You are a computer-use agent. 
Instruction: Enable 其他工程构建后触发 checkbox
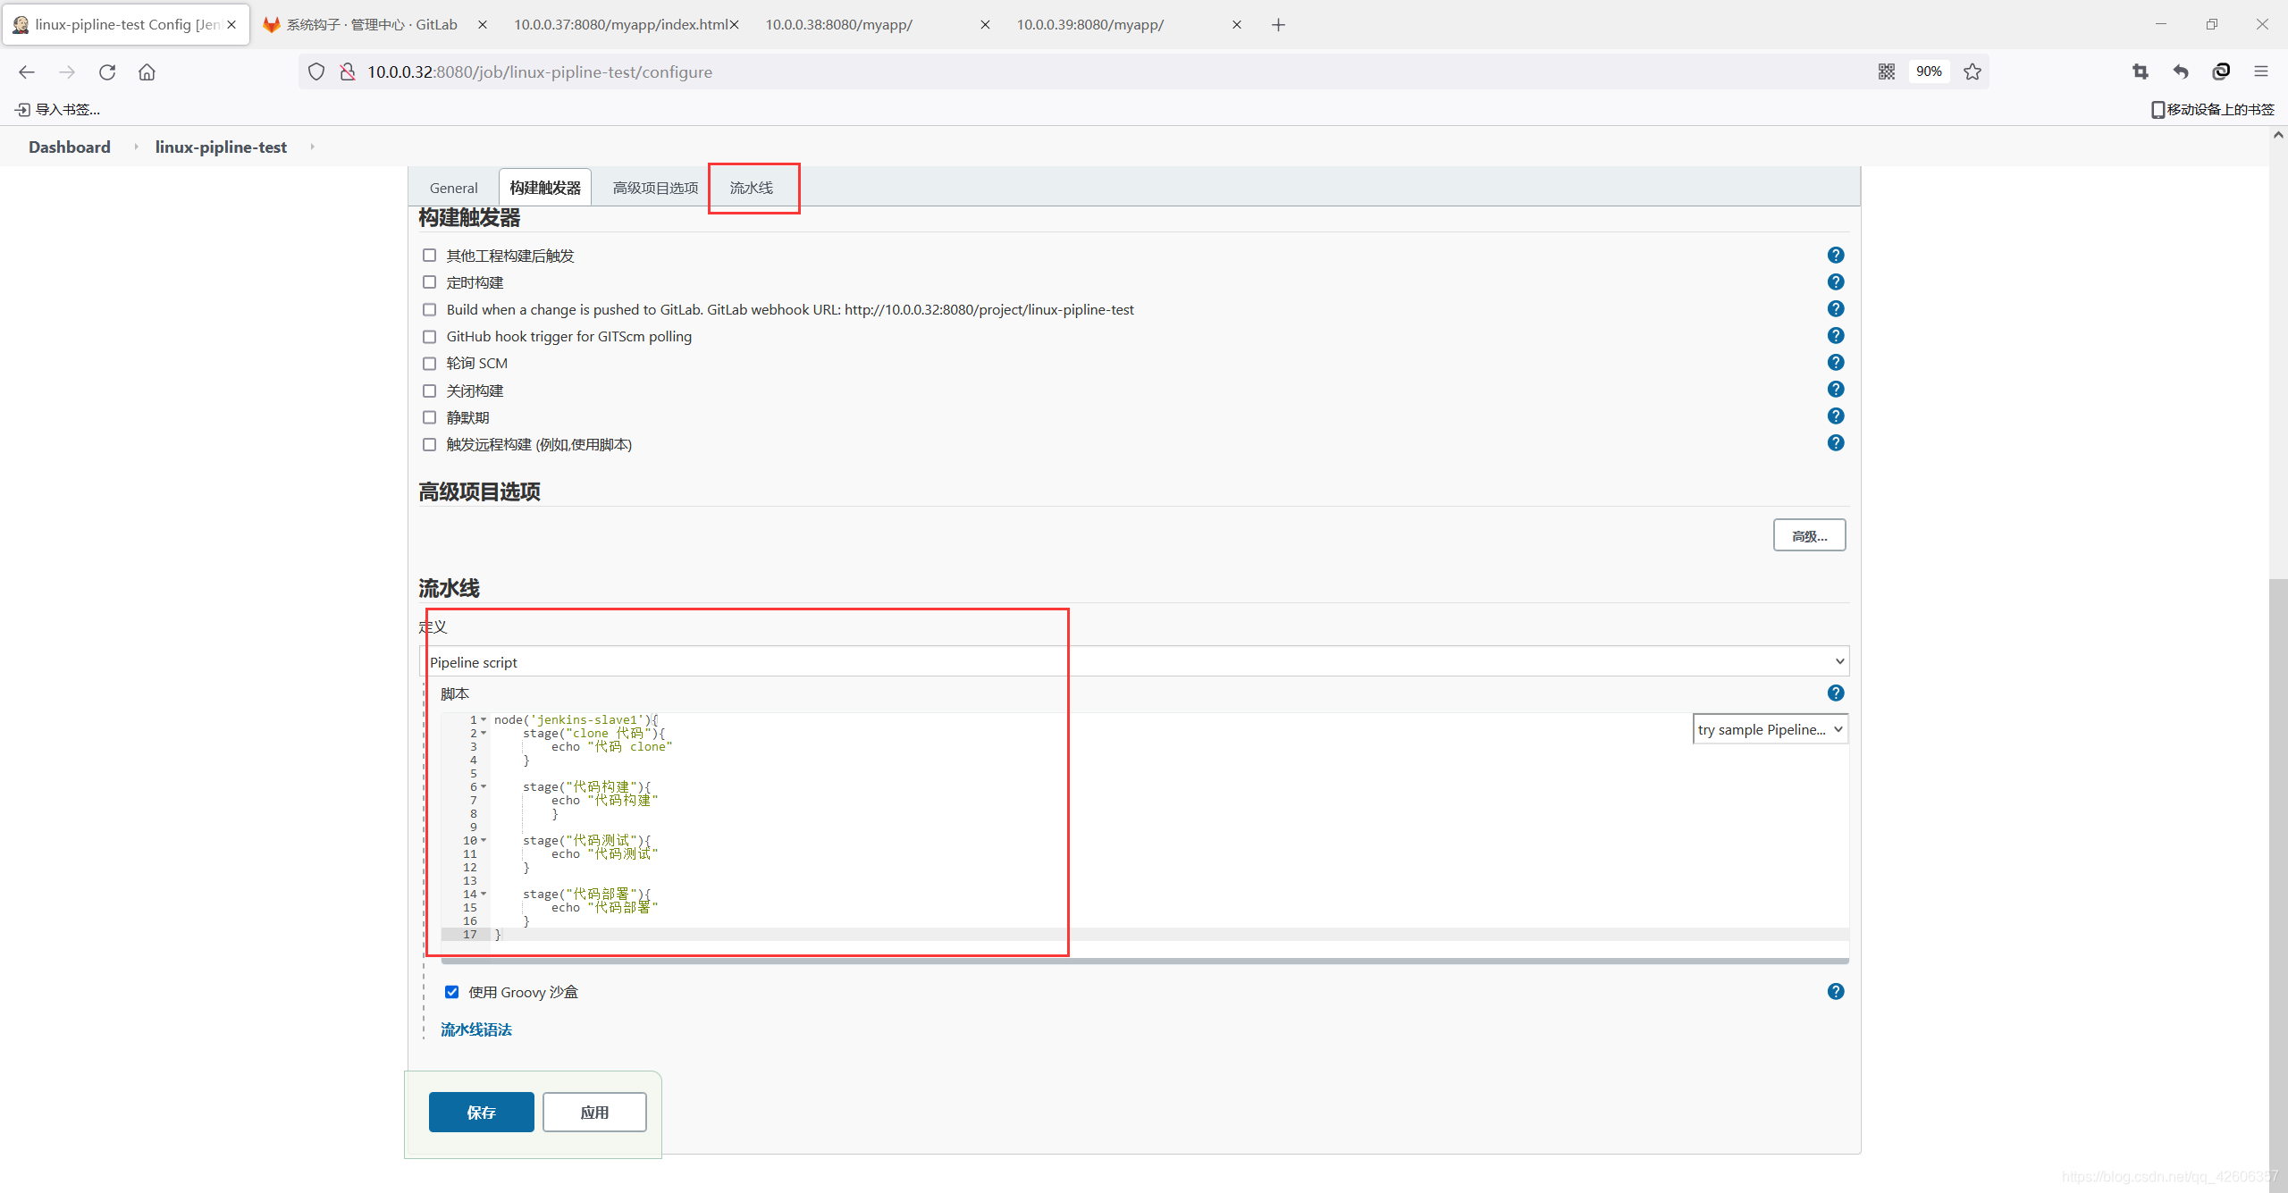pos(429,256)
